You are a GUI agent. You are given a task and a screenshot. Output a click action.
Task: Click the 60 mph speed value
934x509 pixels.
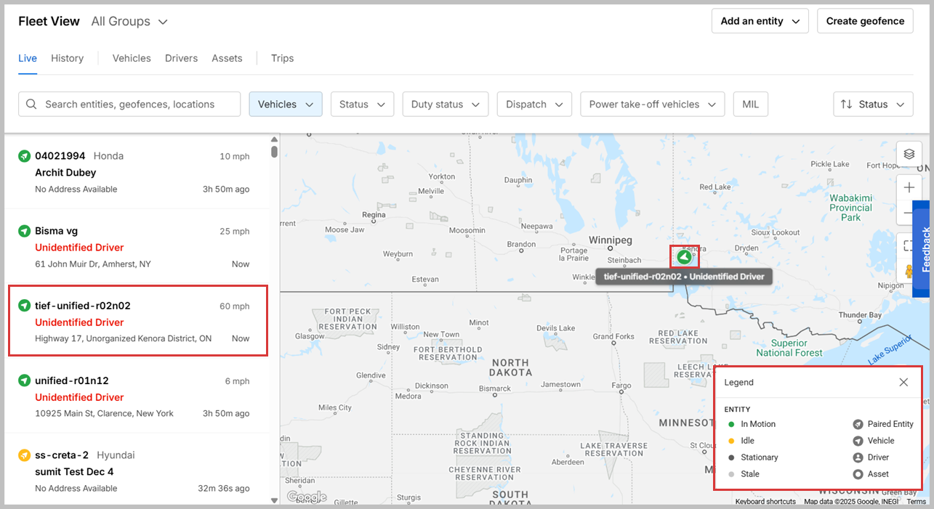pyautogui.click(x=234, y=306)
